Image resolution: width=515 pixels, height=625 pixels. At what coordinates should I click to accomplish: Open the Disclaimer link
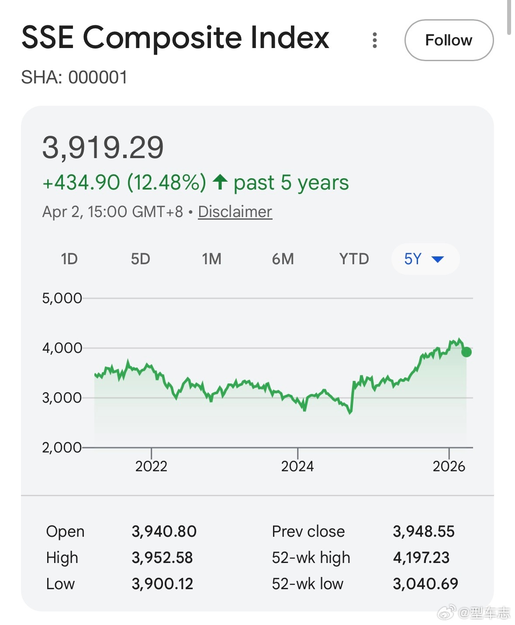[x=235, y=212]
